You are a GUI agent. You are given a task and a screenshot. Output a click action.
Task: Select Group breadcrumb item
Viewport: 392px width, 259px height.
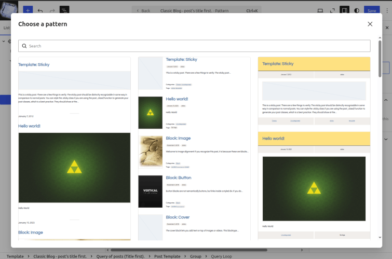click(196, 256)
